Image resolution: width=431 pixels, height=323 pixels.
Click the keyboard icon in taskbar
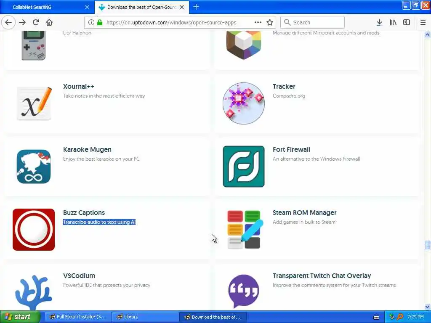377,317
